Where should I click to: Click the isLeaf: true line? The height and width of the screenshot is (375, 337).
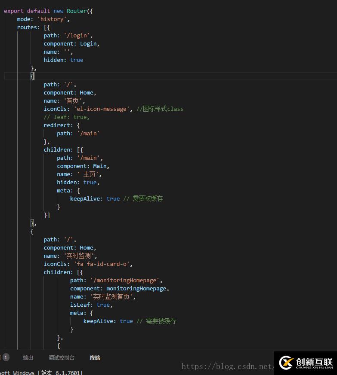91,305
